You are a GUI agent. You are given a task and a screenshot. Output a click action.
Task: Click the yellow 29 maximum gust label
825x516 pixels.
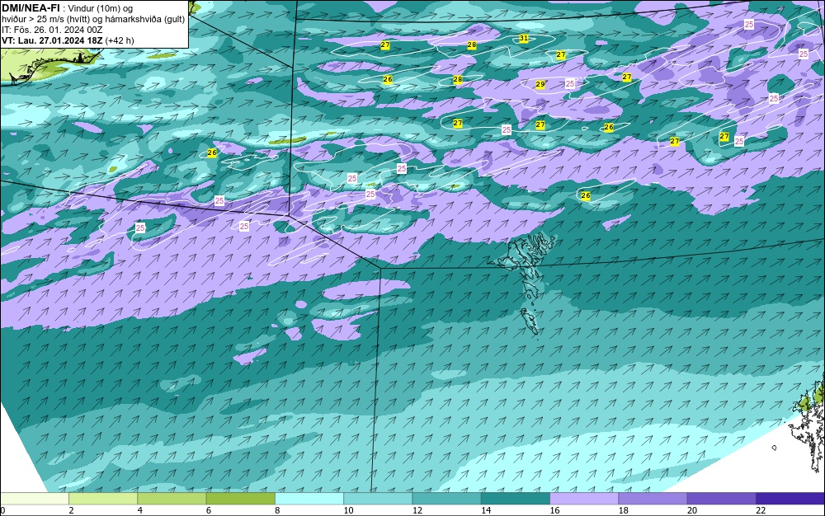click(540, 84)
